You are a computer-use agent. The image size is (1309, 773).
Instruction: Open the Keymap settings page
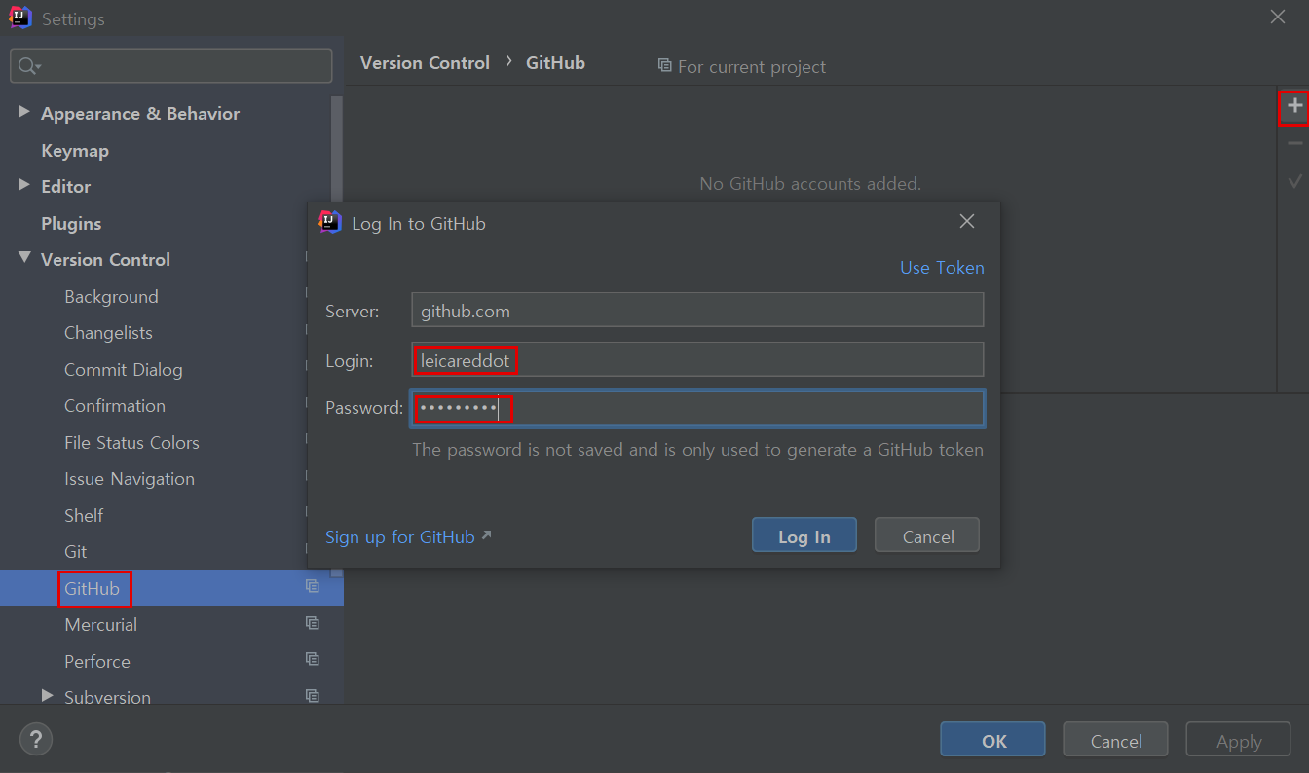tap(75, 151)
